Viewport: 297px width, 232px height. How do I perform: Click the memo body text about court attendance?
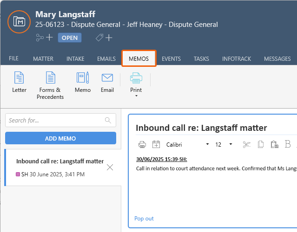pyautogui.click(x=217, y=168)
